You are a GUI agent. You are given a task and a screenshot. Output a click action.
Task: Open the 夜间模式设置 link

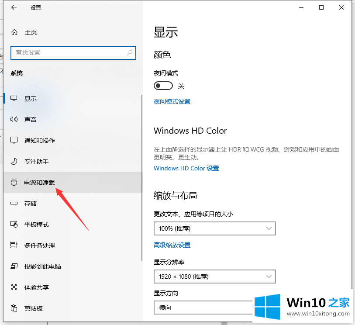pyautogui.click(x=172, y=101)
